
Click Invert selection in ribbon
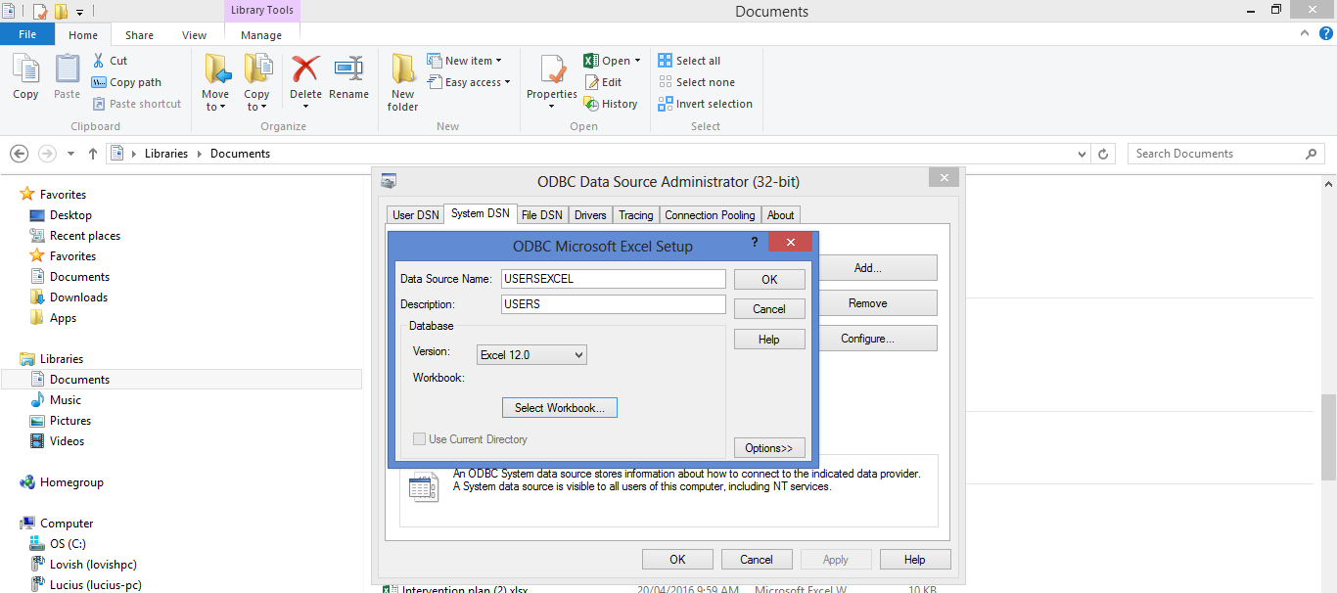(x=705, y=104)
